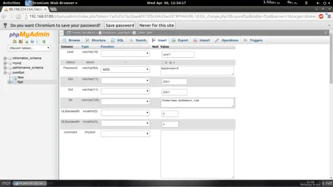The width and height of the screenshot is (333, 187).
Task: Click the Dir value textarea with /home path
Action: pos(197,103)
